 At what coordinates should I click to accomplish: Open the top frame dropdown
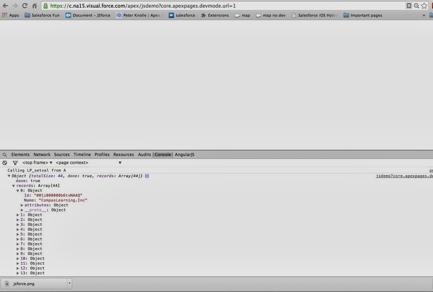coord(37,163)
